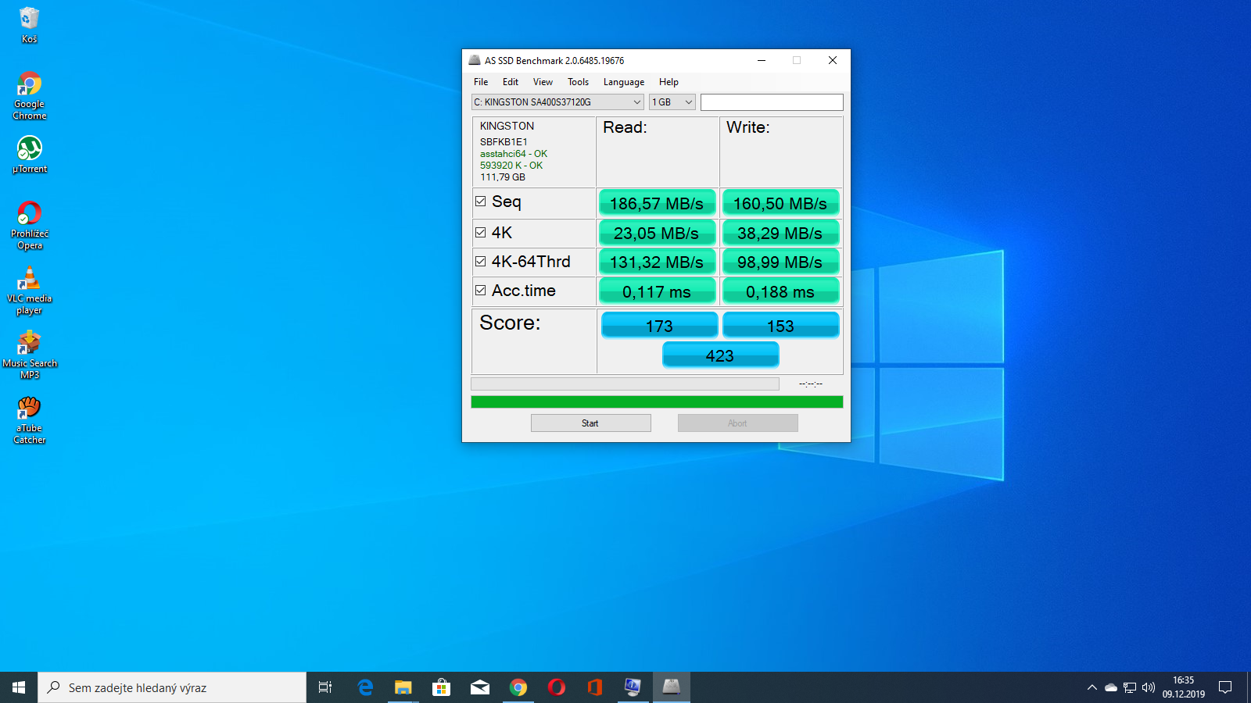1251x703 pixels.
Task: Click the Windows search box
Action: click(x=172, y=687)
